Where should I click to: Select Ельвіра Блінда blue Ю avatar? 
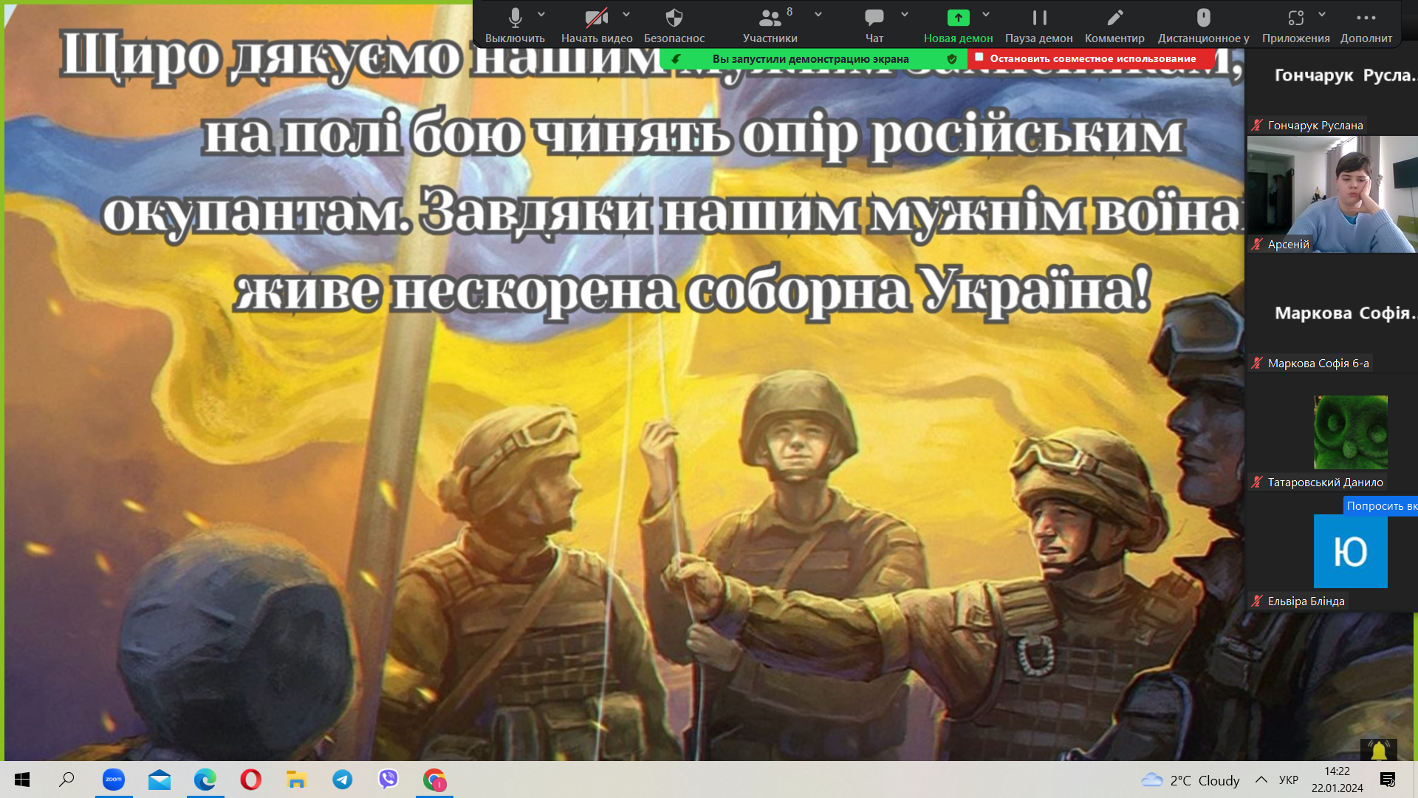click(x=1351, y=551)
